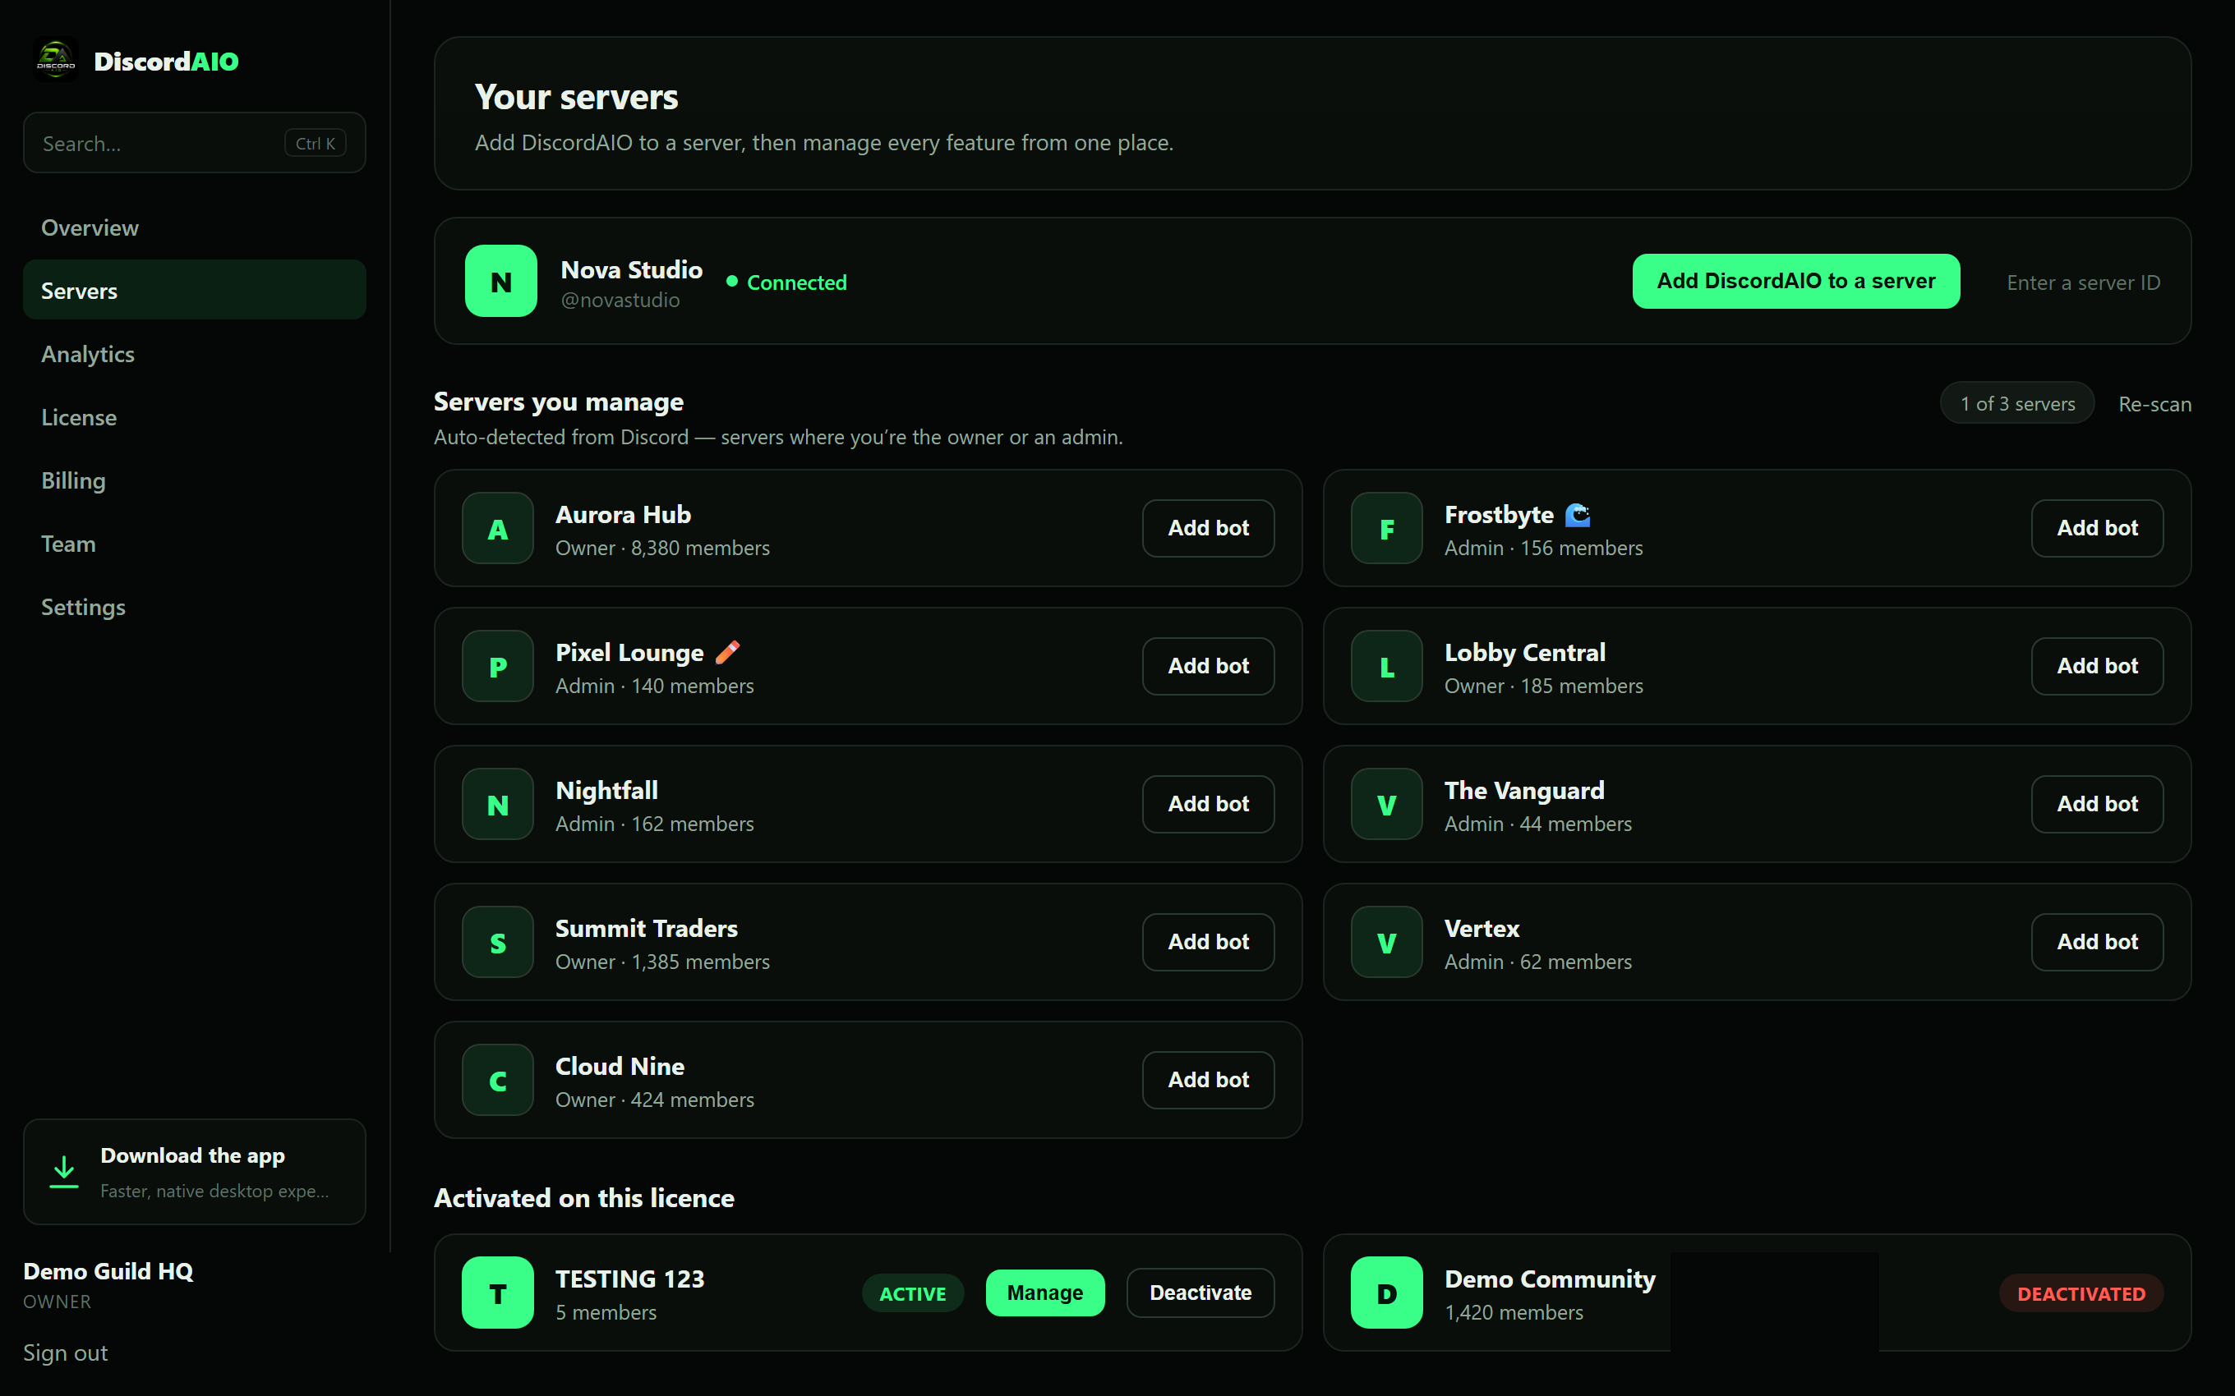Click Admin · 156 members text
Image resolution: width=2235 pixels, height=1396 pixels.
click(1543, 548)
